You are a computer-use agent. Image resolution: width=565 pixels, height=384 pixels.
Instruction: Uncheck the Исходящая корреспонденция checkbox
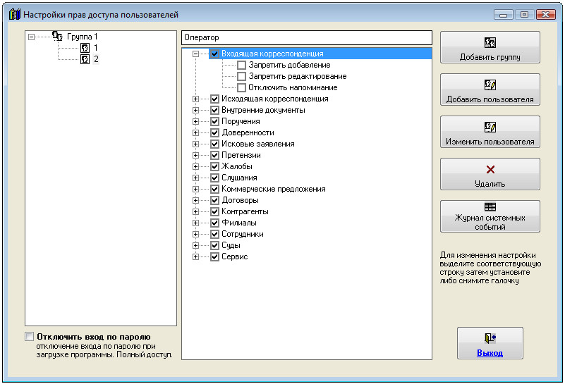point(214,99)
